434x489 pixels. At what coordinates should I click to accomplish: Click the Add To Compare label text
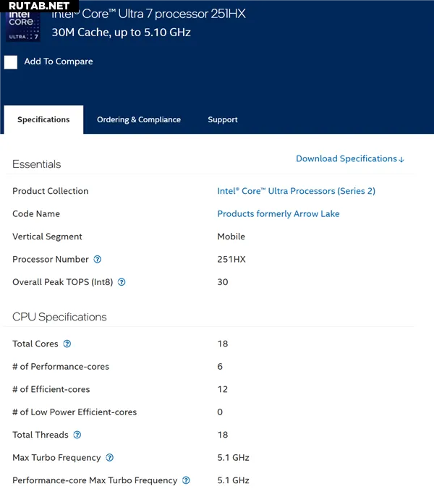pyautogui.click(x=59, y=62)
